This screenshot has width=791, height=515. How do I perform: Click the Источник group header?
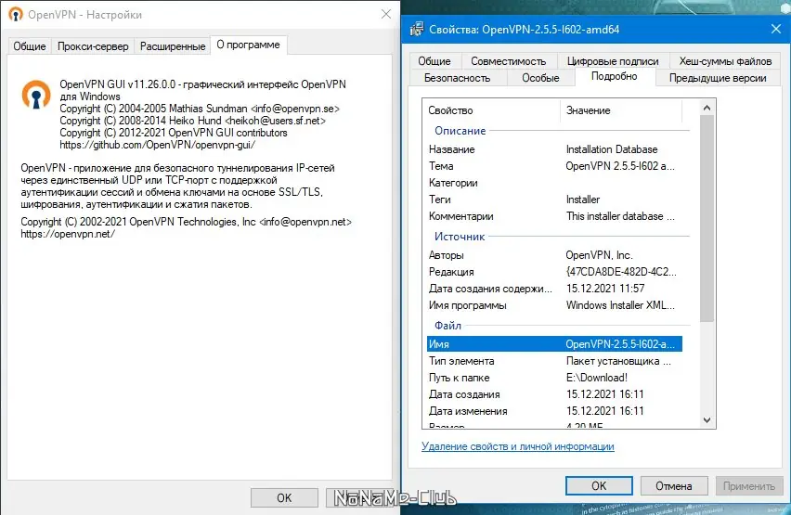[x=460, y=237]
